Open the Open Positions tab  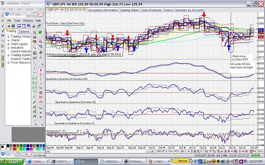[151, 10]
